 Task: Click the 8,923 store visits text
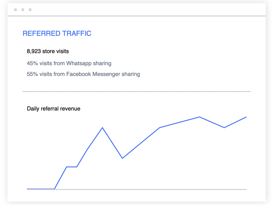pos(48,51)
